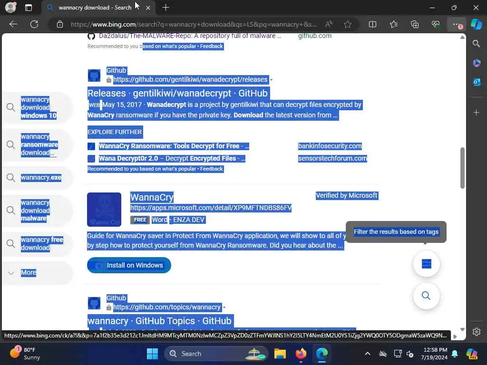Viewport: 487px width, 365px height.
Task: Visit sensorstechforum.com link
Action: [332, 158]
